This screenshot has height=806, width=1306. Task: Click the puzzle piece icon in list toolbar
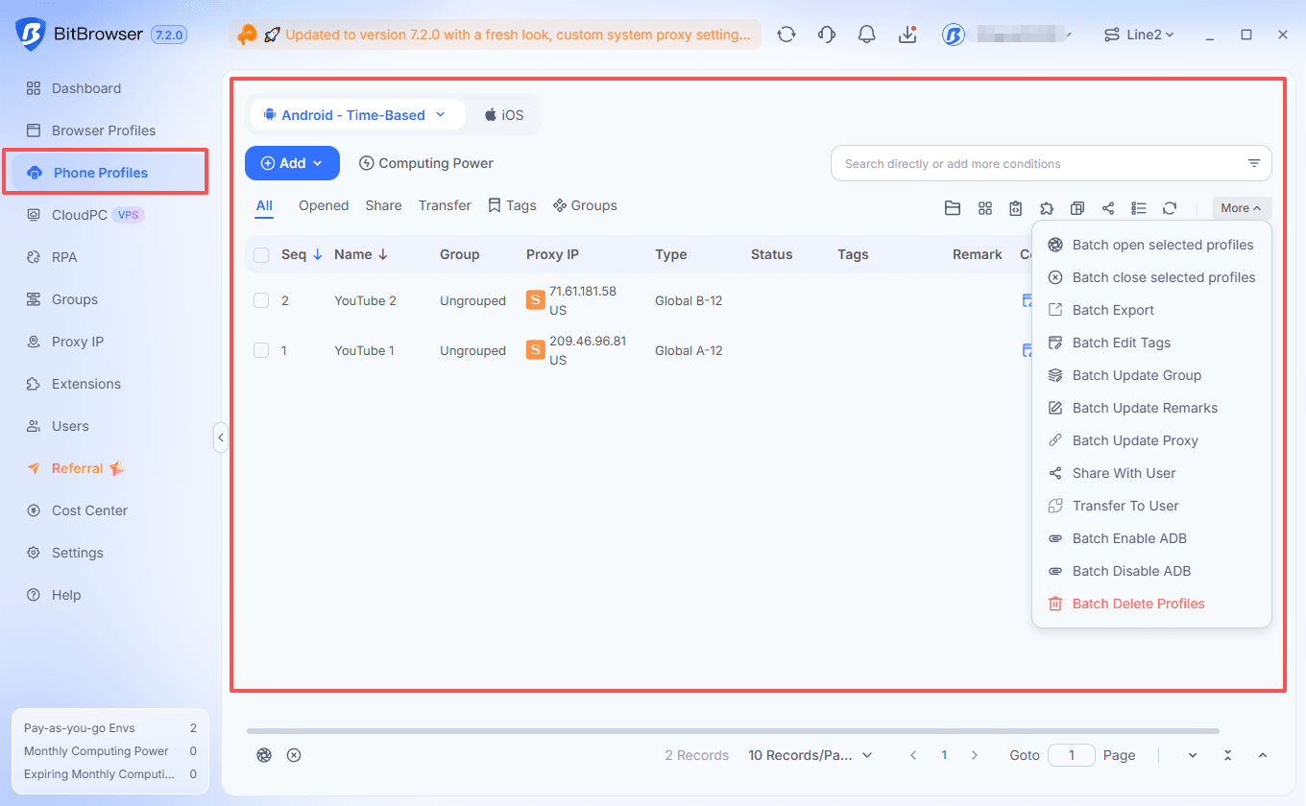[x=1047, y=208]
